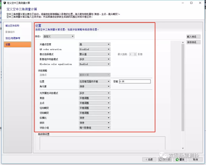Click the 保存预设 button
The image size is (206, 165).
193,42
